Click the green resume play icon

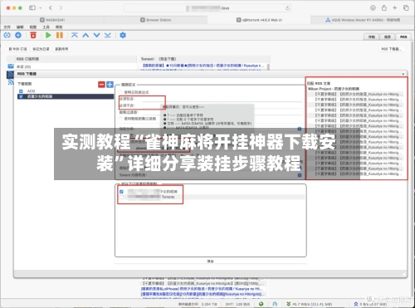(x=48, y=35)
